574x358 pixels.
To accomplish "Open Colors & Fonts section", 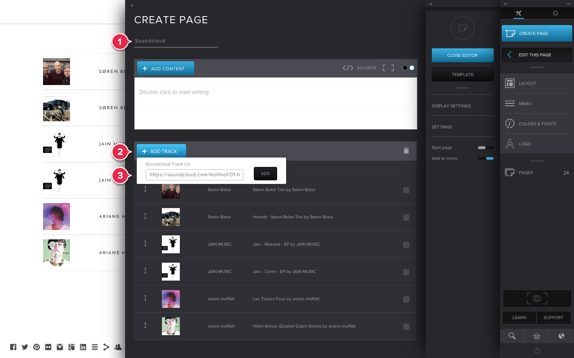I will click(537, 124).
